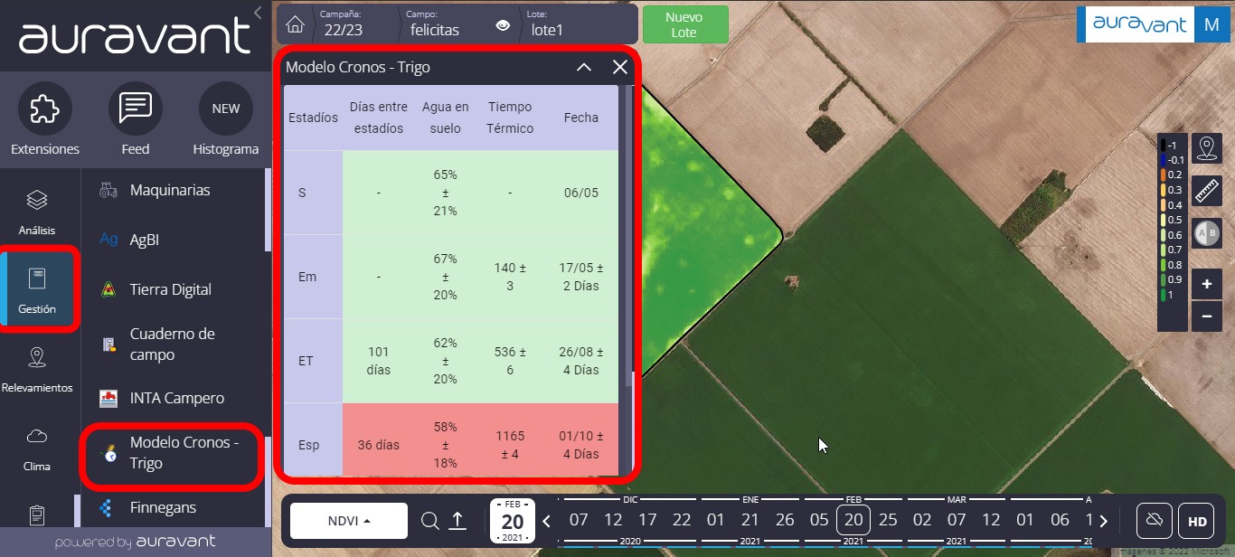Go to earlier dates with the left arrow

point(546,521)
